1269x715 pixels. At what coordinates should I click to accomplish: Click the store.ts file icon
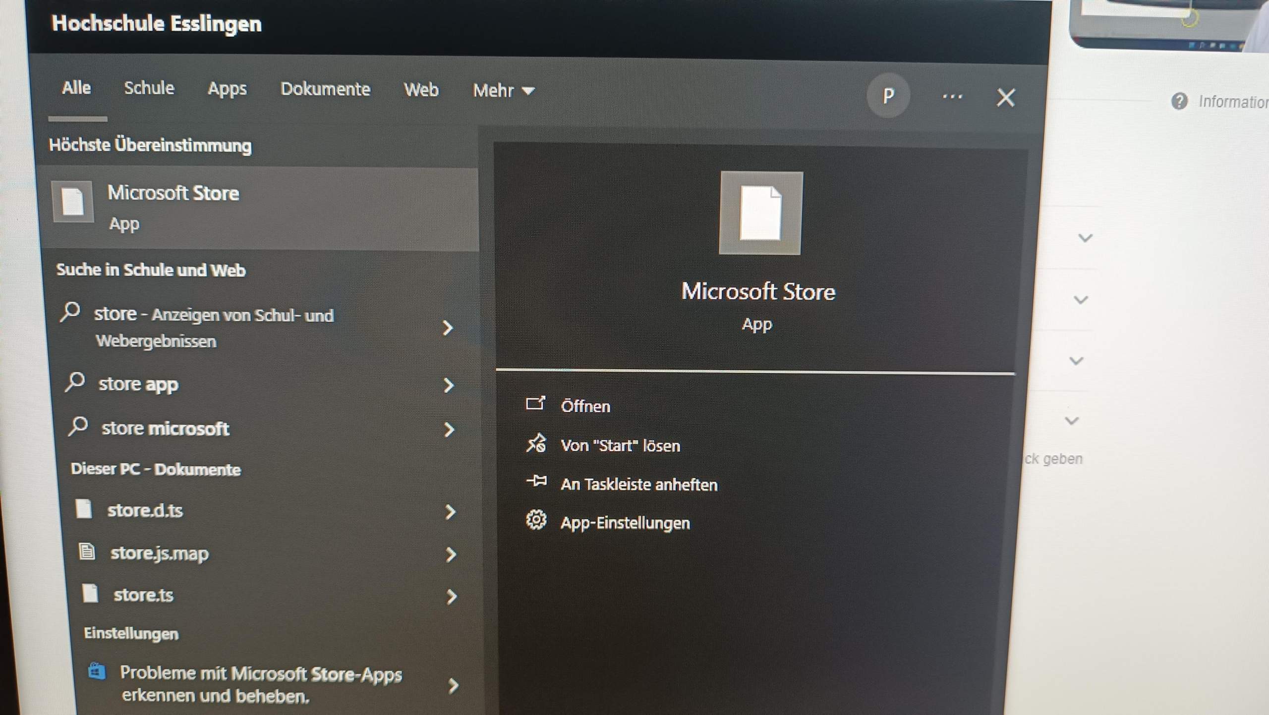coord(90,593)
